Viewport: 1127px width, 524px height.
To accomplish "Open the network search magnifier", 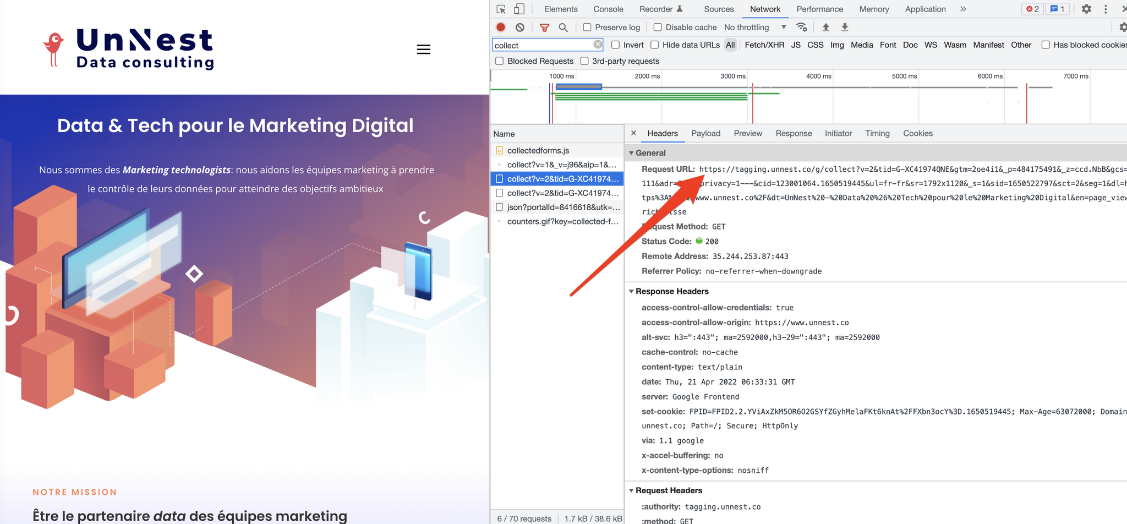I will tap(563, 27).
